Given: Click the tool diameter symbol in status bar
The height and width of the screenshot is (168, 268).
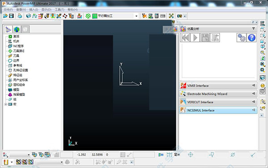Looking at the screenshot, I should click(x=232, y=155).
